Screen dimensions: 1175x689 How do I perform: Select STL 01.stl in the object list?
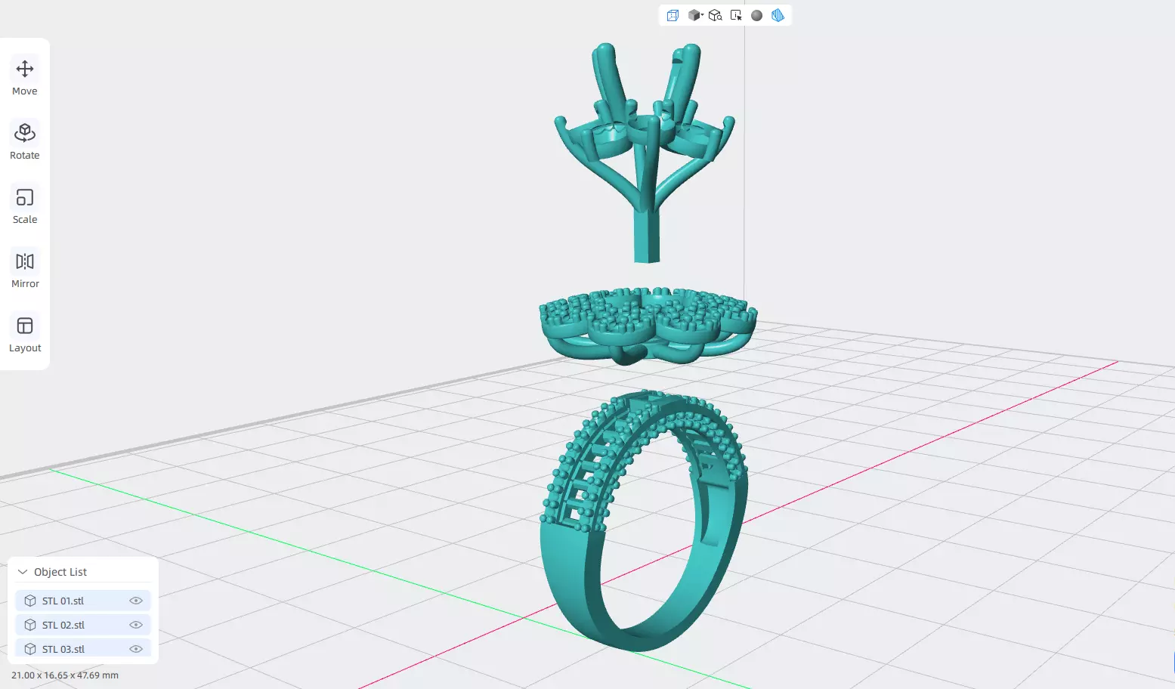tap(83, 601)
